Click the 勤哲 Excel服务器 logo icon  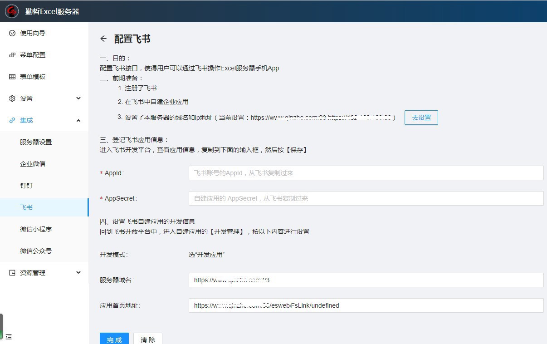(x=12, y=11)
